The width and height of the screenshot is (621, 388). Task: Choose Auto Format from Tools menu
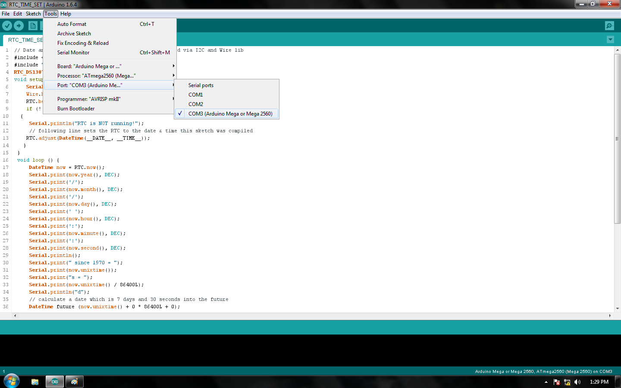pos(110,24)
